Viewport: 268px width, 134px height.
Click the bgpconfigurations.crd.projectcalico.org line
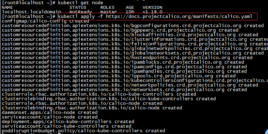133,26
